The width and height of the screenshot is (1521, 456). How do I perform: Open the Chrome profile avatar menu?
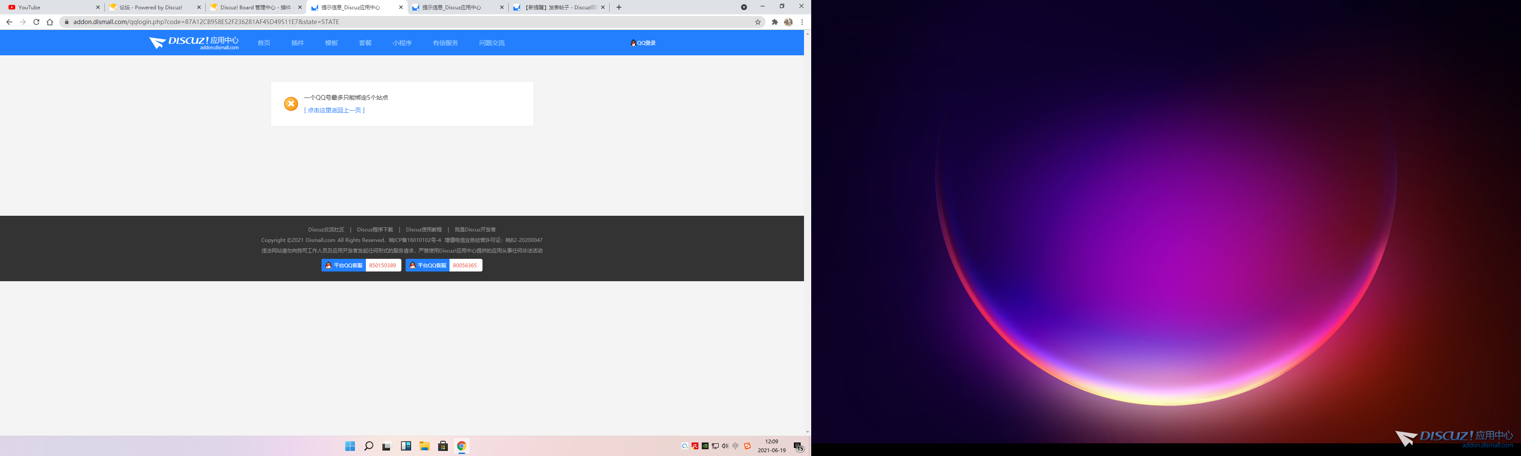pos(788,22)
